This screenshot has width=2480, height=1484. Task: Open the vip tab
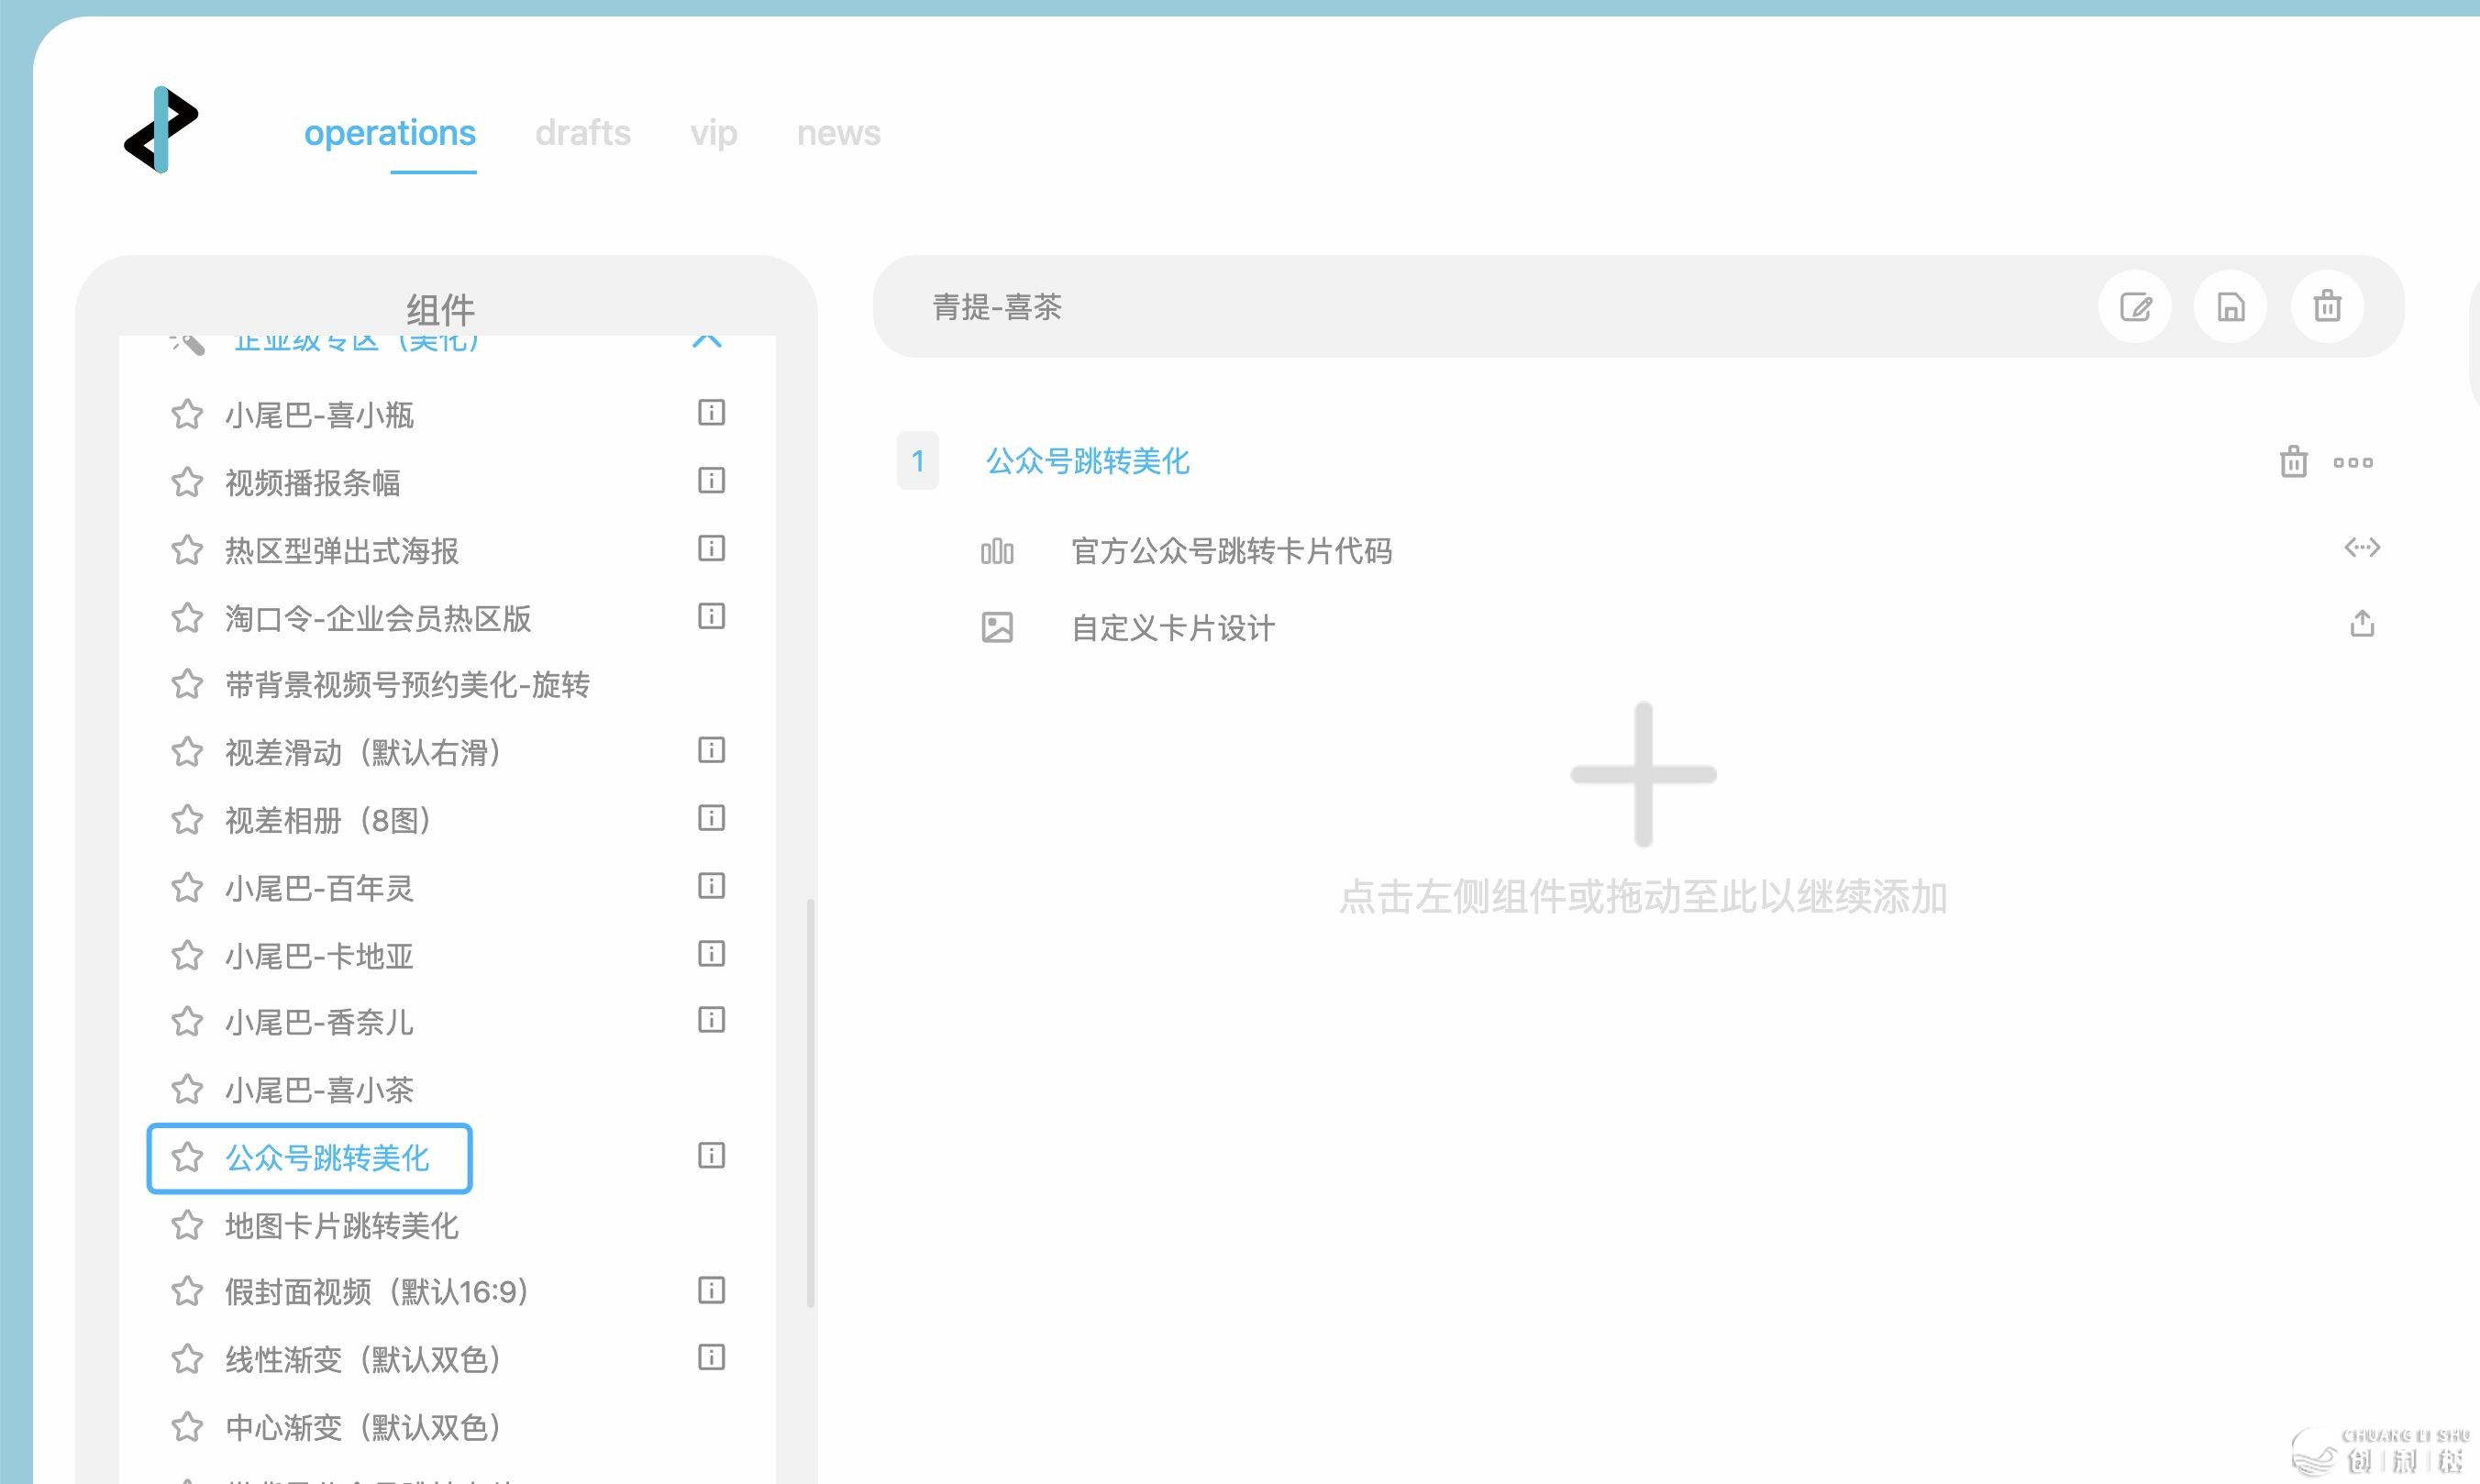[713, 133]
